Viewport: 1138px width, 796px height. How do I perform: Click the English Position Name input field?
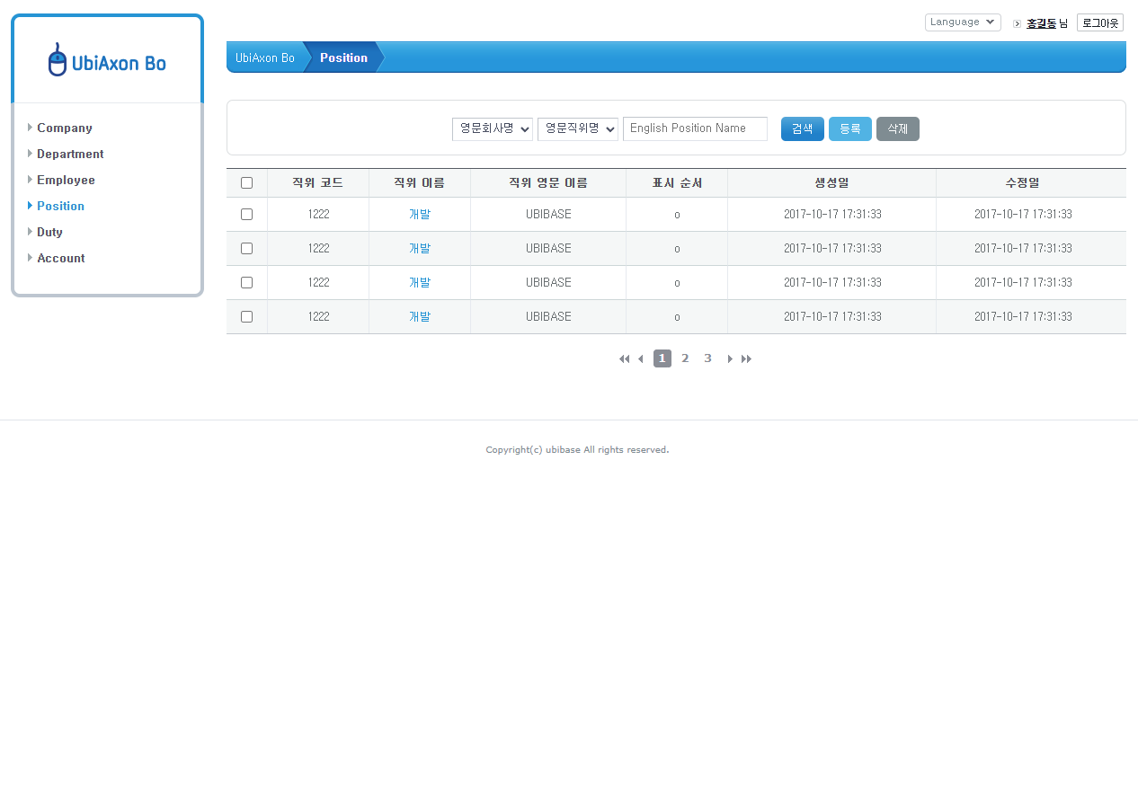[695, 128]
